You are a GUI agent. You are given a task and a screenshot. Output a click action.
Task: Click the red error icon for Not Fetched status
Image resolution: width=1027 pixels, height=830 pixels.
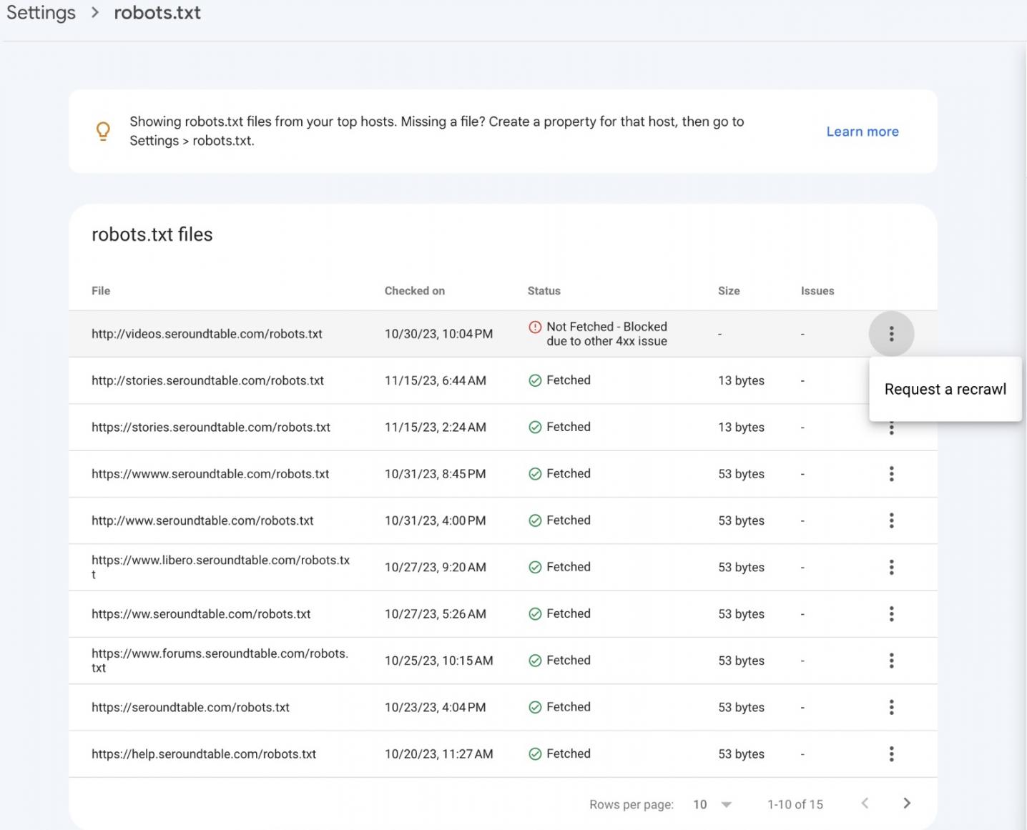click(x=535, y=327)
